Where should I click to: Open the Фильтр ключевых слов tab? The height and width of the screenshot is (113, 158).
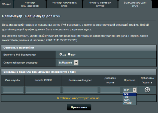(x=64, y=4)
